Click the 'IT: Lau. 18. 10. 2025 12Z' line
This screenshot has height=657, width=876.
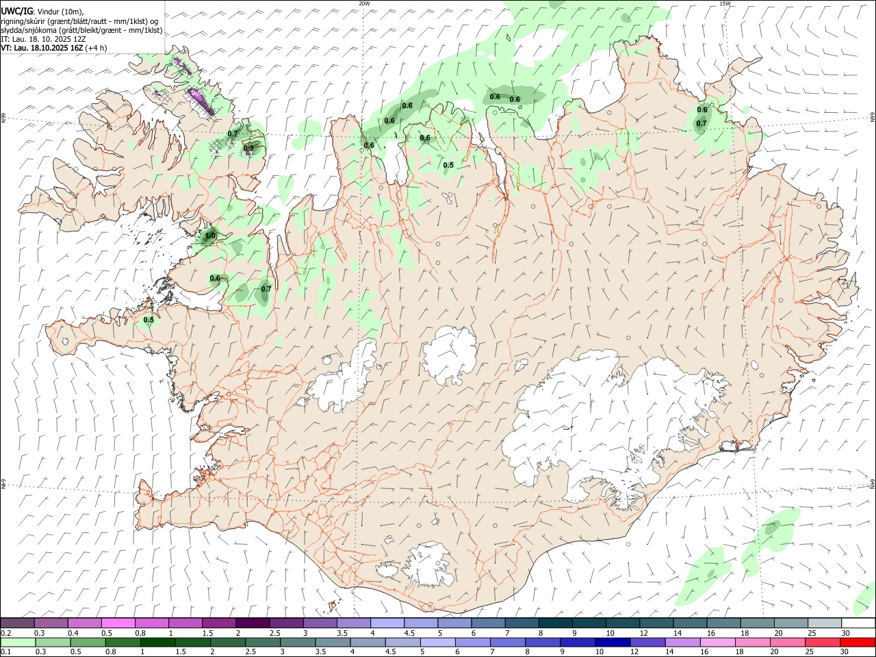(43, 39)
